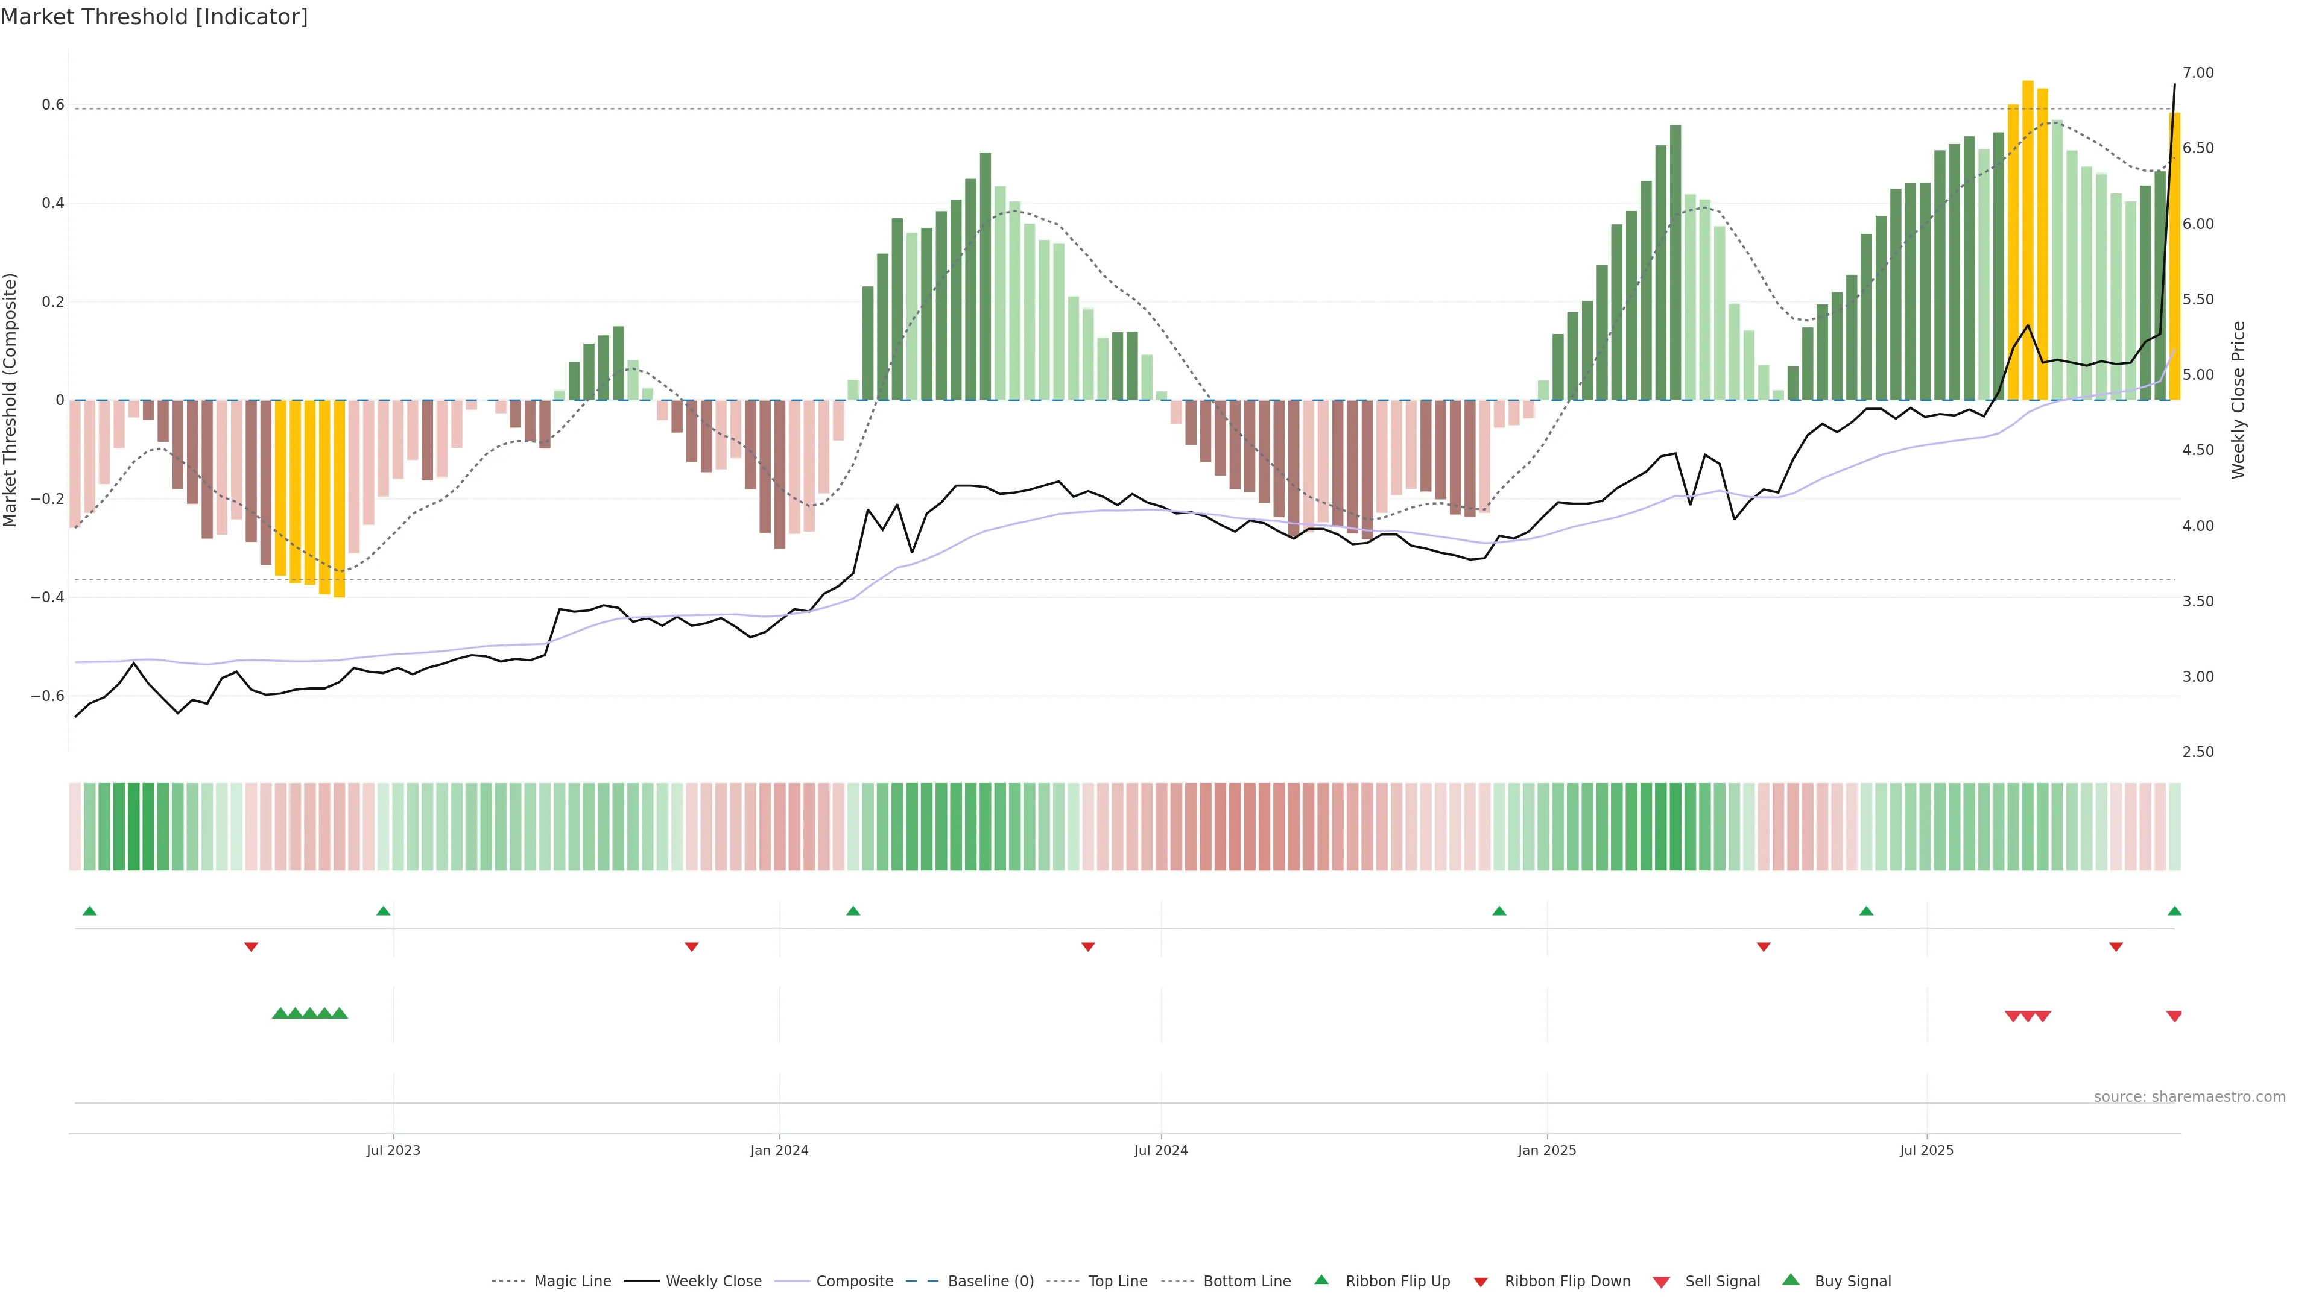Click the source: sharemaestro.com text

pyautogui.click(x=2189, y=1096)
